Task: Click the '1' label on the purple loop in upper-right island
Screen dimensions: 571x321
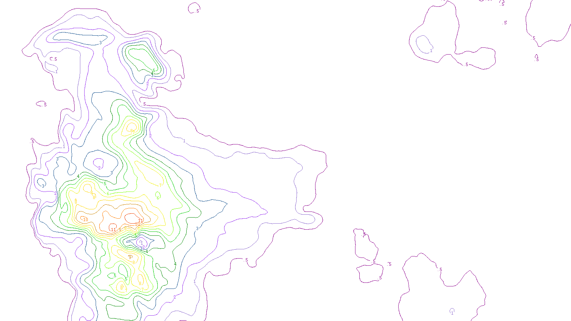Action: pos(431,51)
